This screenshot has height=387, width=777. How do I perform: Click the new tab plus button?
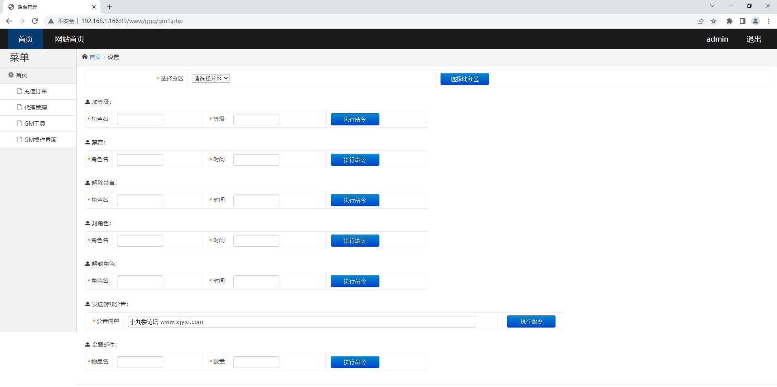[109, 7]
